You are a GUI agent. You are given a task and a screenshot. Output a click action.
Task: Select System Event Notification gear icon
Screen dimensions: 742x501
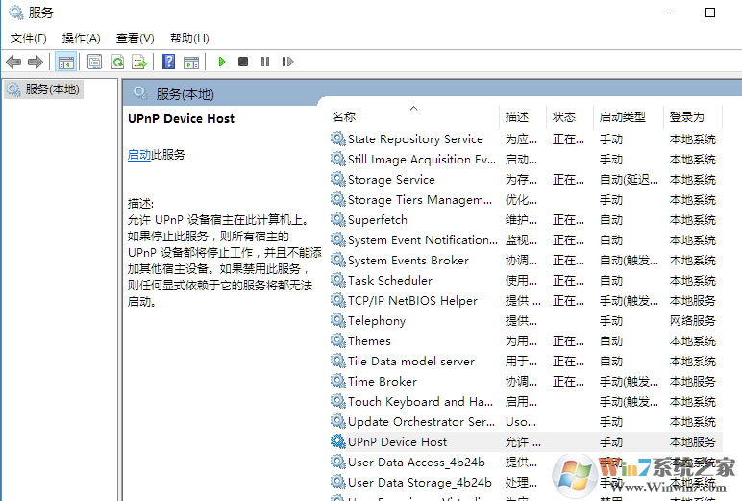[x=338, y=239]
